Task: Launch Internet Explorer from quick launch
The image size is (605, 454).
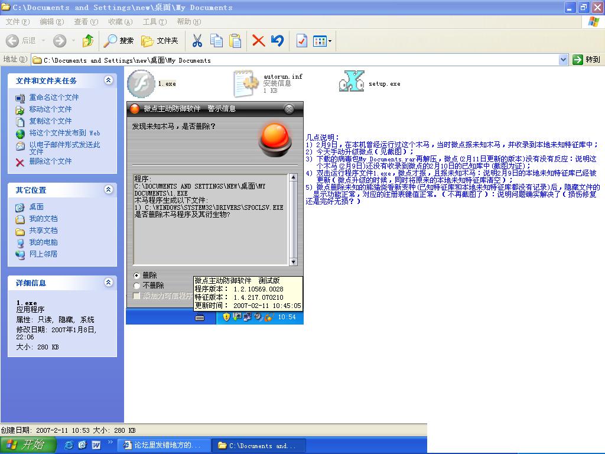Action: (x=69, y=445)
